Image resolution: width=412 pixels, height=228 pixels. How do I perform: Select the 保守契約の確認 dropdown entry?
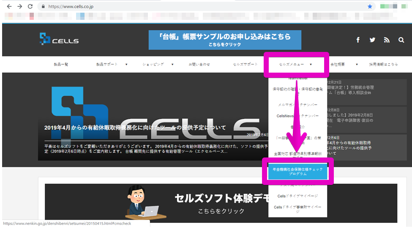click(298, 91)
